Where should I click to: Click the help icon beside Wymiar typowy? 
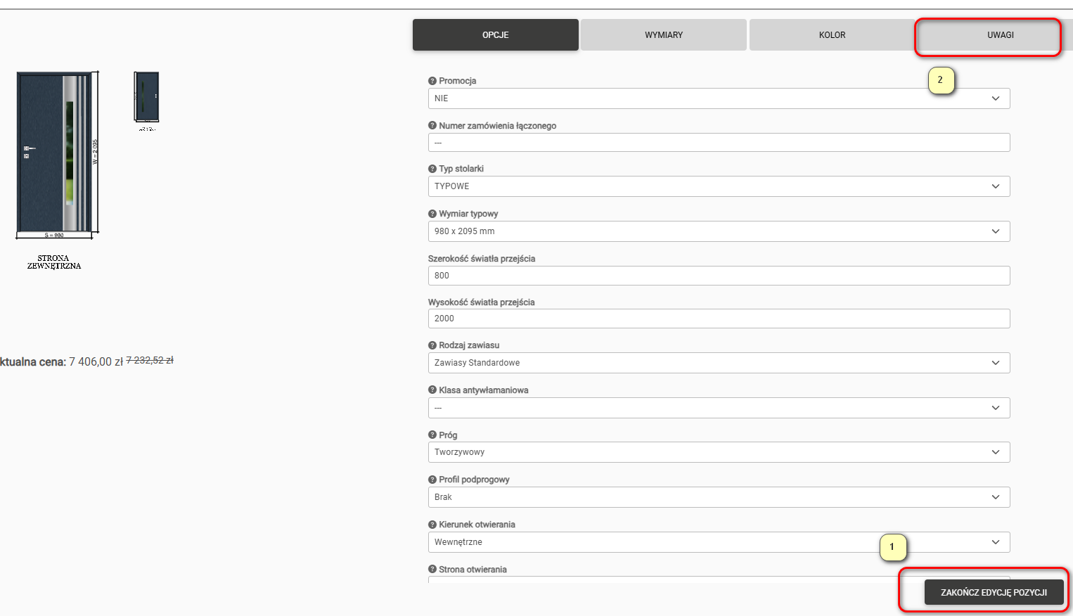pos(432,214)
